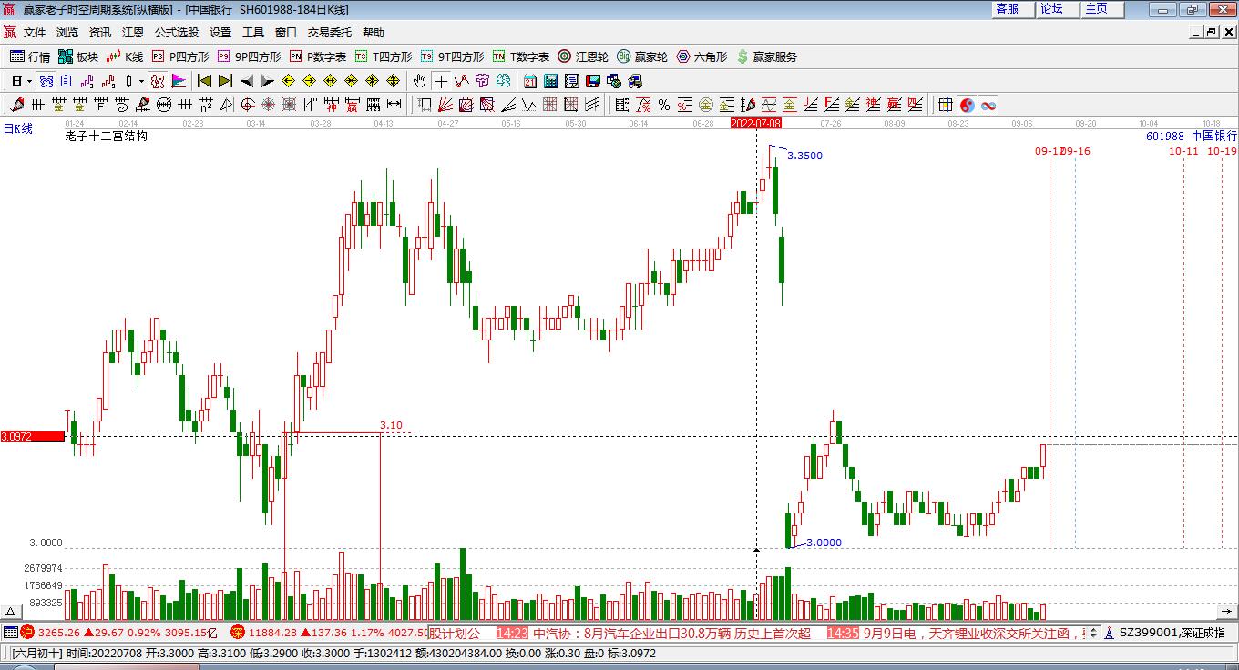1239x670 pixels.
Task: Click the 客服 customer service button
Action: 1013,9
